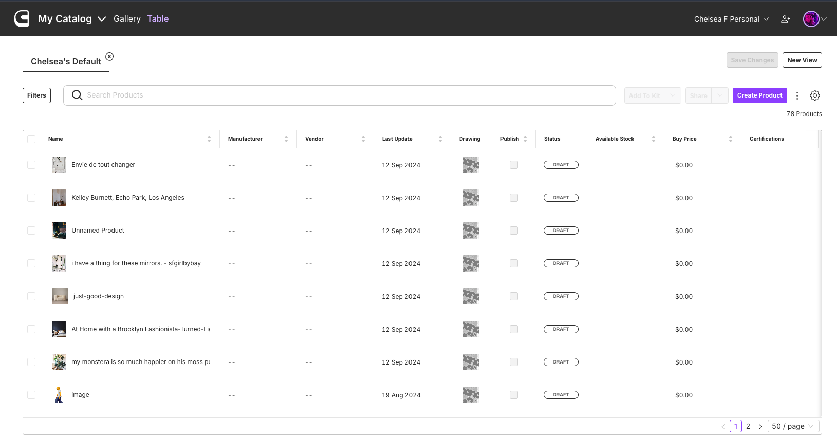Select the Unnamed Product row checkbox
Screen dimensions: 837x440
click(x=31, y=231)
